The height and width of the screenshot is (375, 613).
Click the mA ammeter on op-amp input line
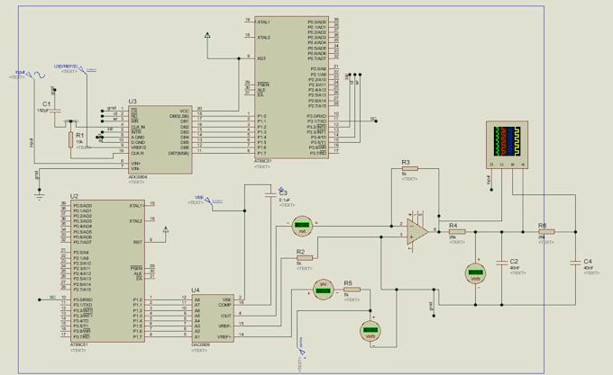pyautogui.click(x=302, y=226)
